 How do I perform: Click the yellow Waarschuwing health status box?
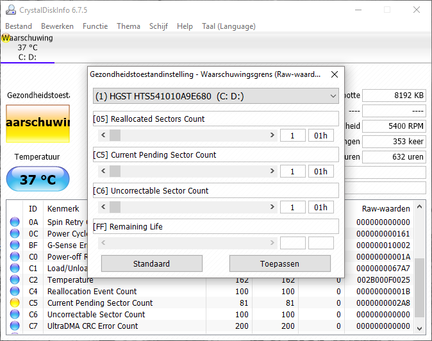point(38,123)
